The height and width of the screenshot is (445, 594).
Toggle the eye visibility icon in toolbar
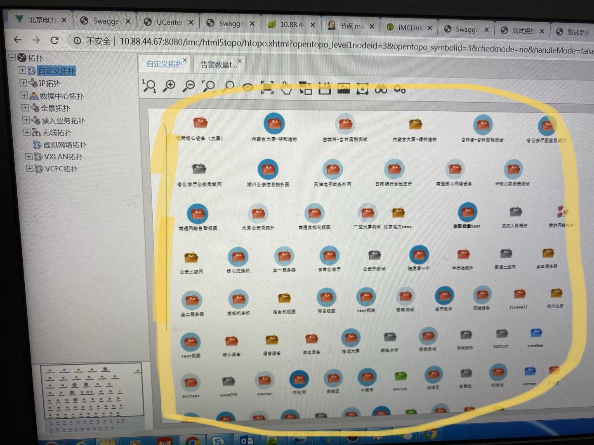(247, 87)
